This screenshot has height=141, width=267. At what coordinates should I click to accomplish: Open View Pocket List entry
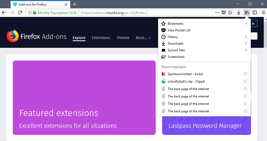point(204,30)
